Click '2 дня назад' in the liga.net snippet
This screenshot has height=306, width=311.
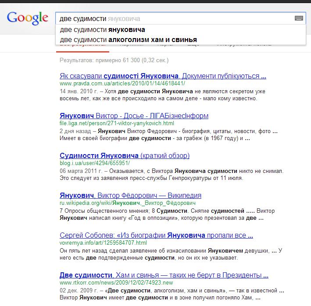coord(75,131)
